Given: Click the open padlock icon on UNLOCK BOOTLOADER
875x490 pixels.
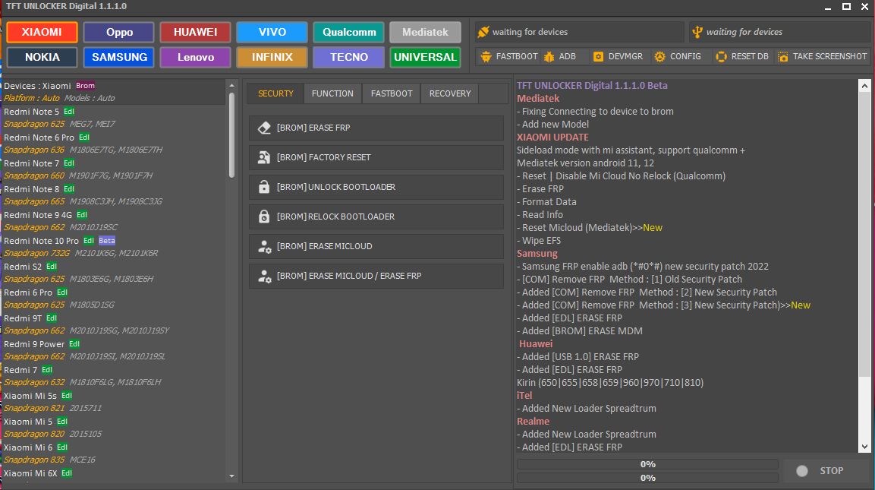Looking at the screenshot, I should (x=264, y=187).
